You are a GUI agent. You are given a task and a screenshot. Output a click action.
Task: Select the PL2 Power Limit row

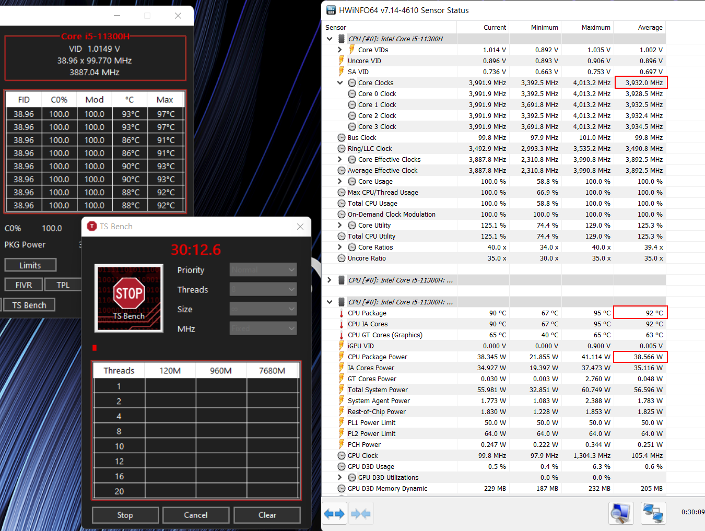pyautogui.click(x=494, y=434)
